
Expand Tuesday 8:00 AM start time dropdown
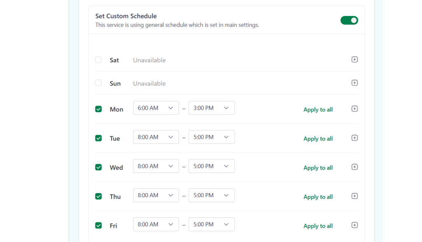(x=156, y=137)
